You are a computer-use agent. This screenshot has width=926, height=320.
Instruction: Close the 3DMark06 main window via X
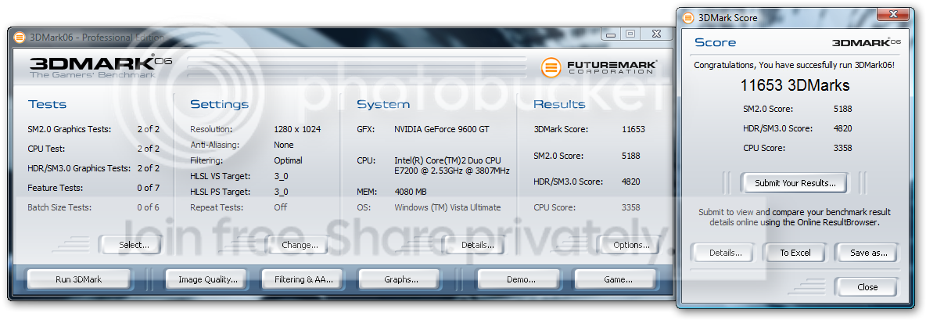click(655, 35)
